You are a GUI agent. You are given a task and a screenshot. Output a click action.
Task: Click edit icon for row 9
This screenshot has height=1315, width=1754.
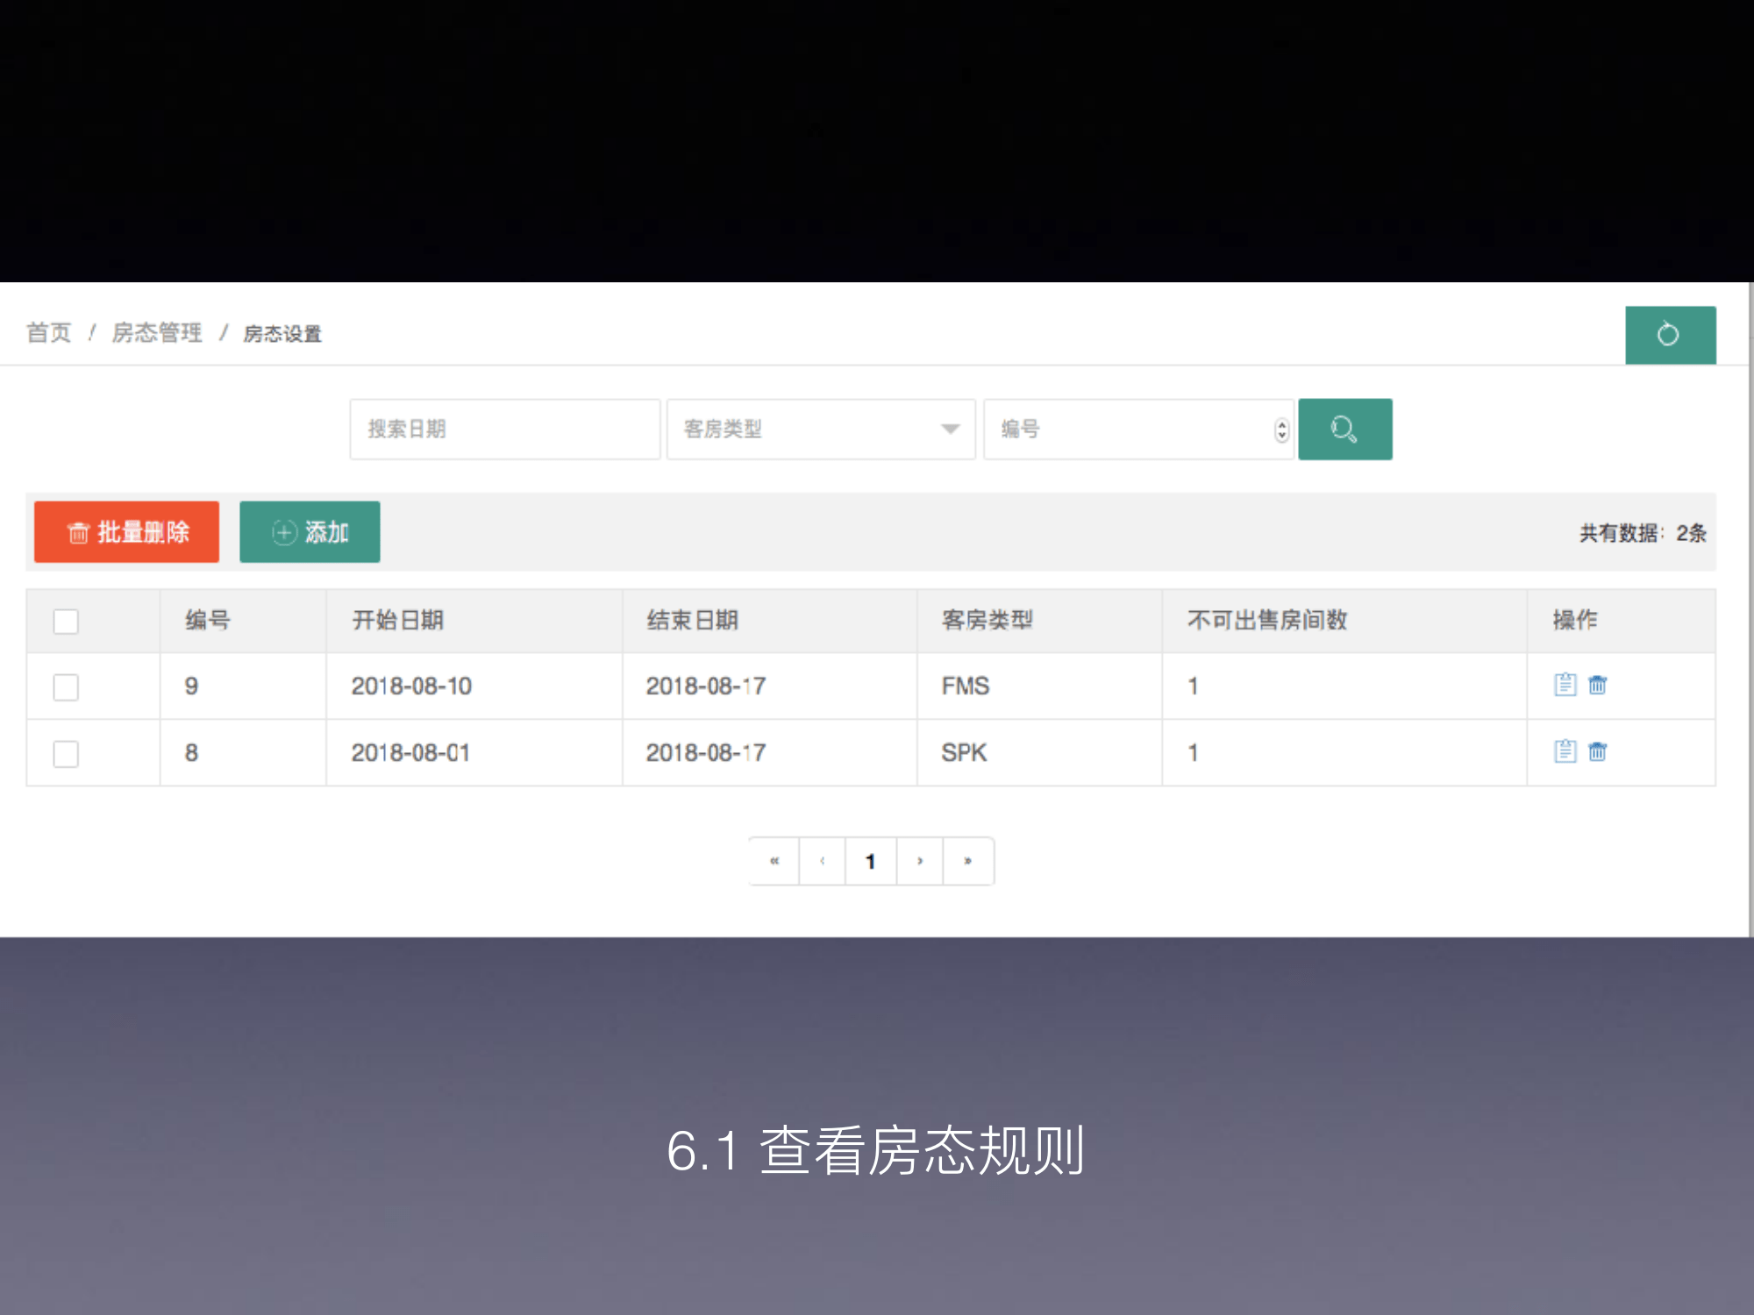tap(1565, 685)
